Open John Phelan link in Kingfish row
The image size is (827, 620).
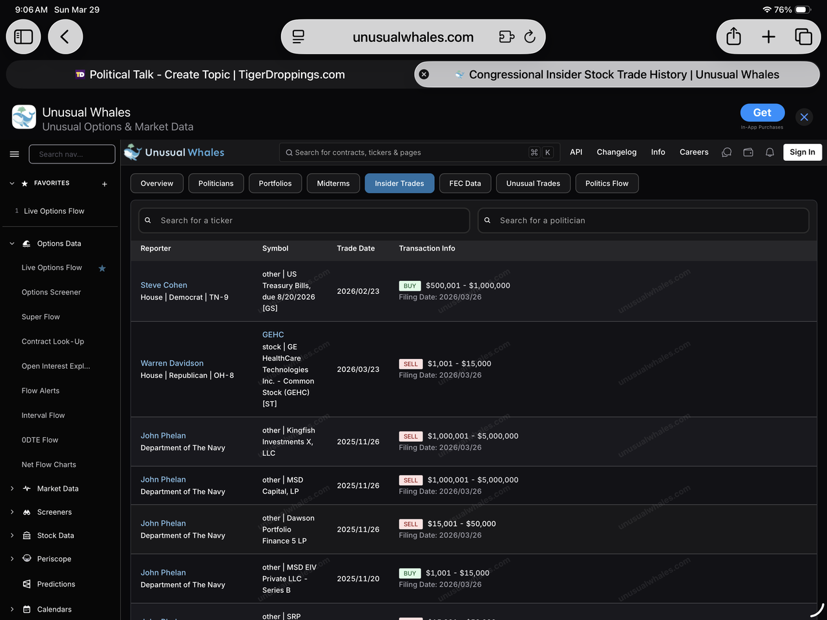click(x=163, y=435)
